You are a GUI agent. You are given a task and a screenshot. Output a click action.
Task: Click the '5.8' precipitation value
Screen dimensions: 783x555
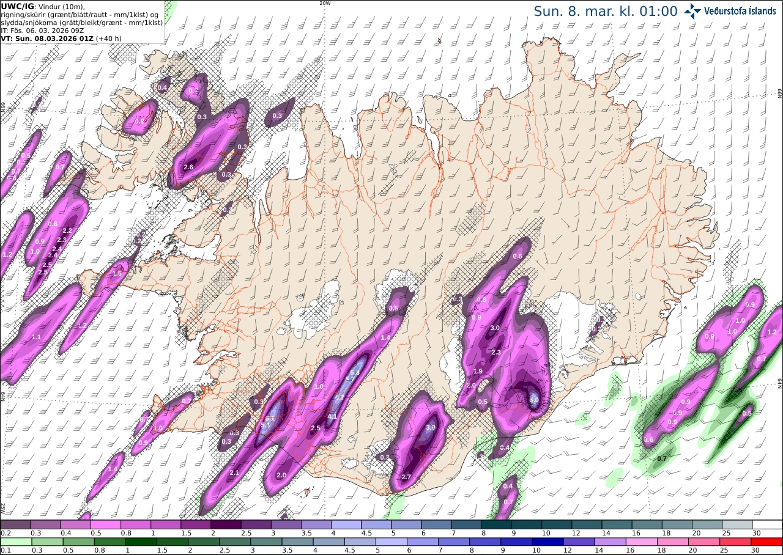pyautogui.click(x=354, y=372)
